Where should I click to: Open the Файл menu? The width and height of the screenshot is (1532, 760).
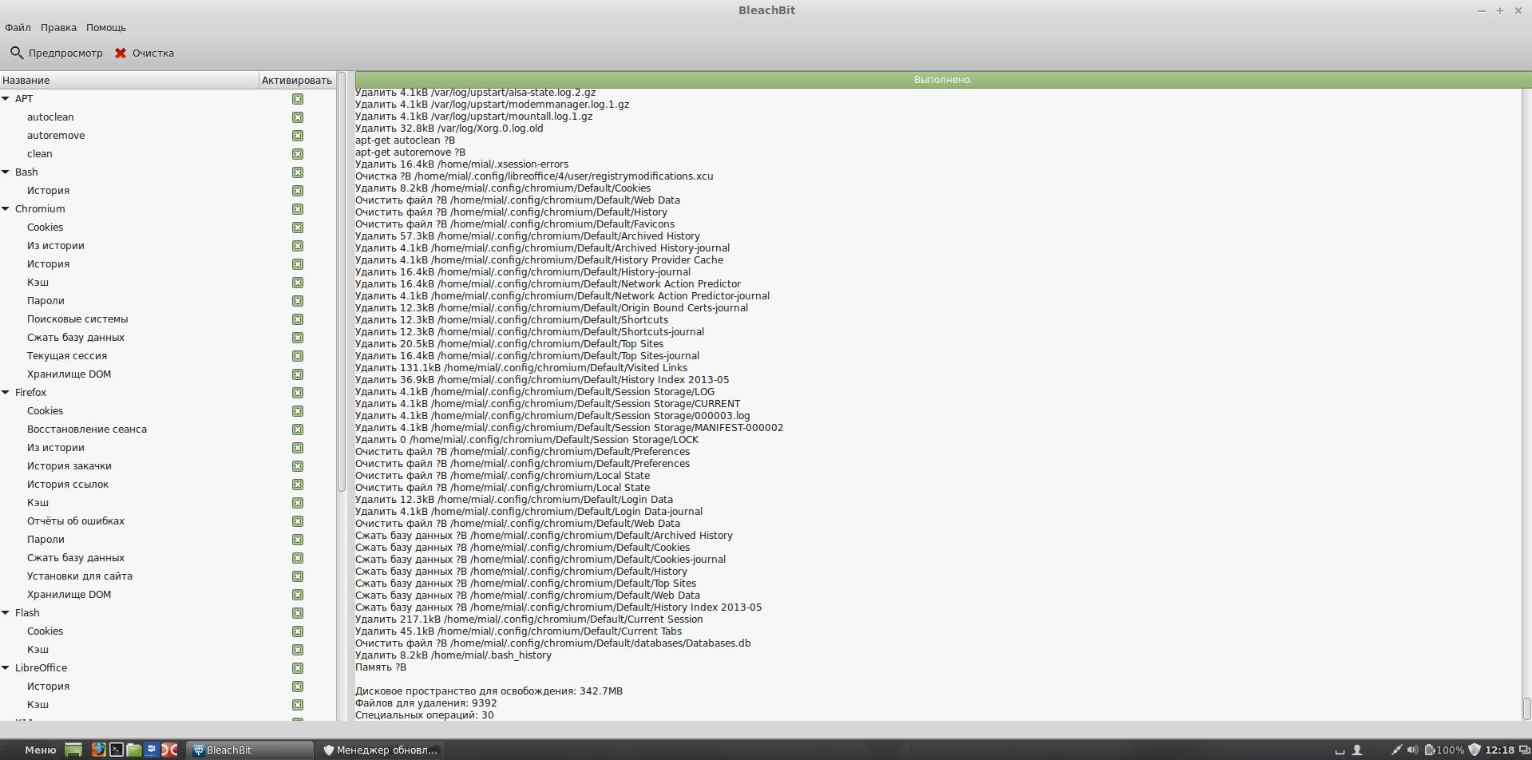point(18,28)
